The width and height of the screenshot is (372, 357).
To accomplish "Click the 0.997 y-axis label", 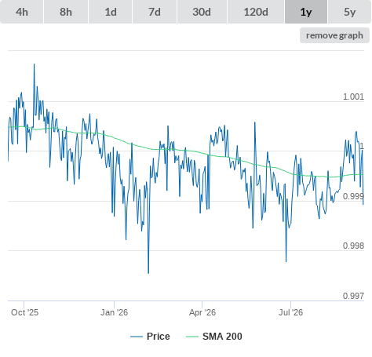I will pos(353,296).
